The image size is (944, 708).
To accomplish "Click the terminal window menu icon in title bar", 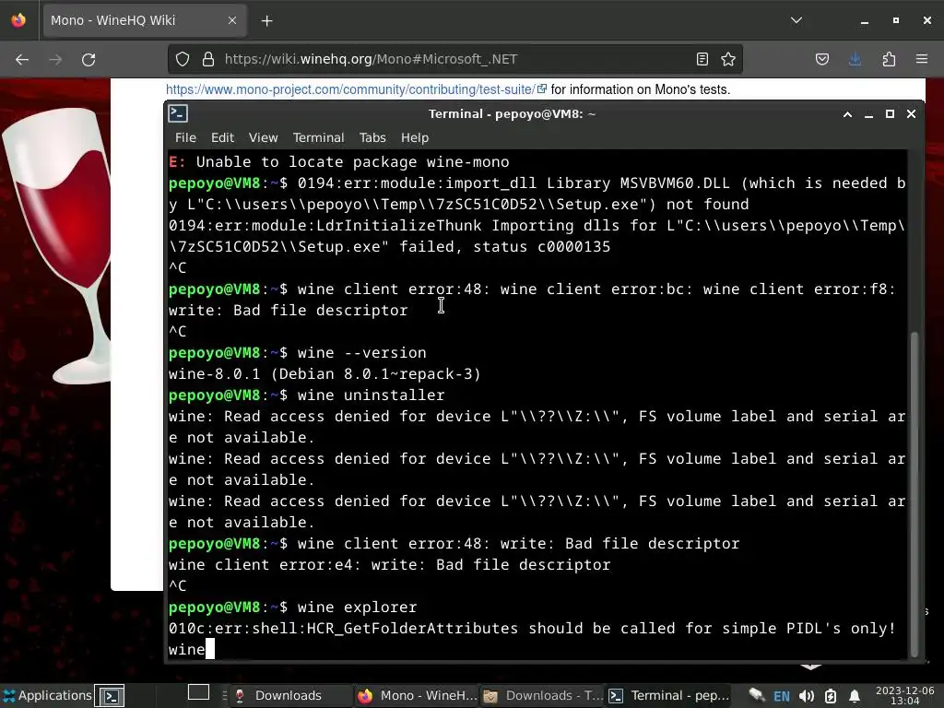I will point(178,113).
